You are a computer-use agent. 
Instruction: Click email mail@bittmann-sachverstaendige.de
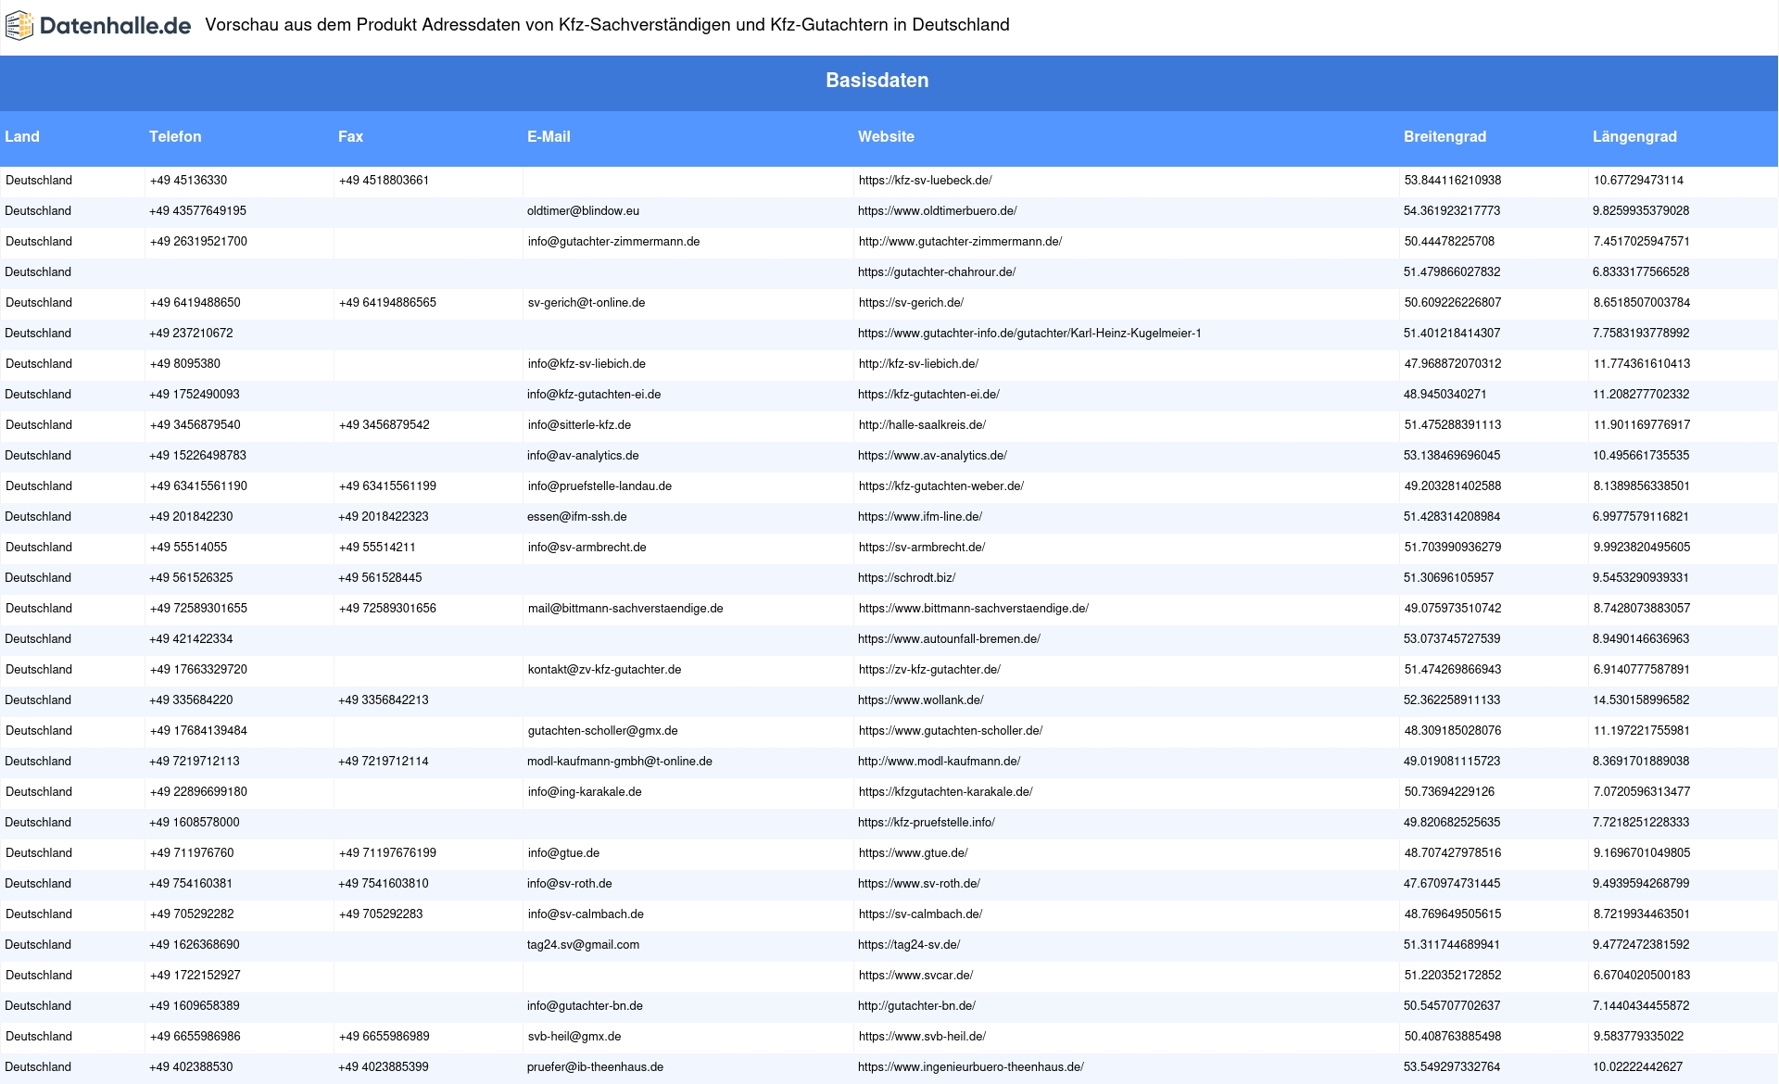coord(625,609)
